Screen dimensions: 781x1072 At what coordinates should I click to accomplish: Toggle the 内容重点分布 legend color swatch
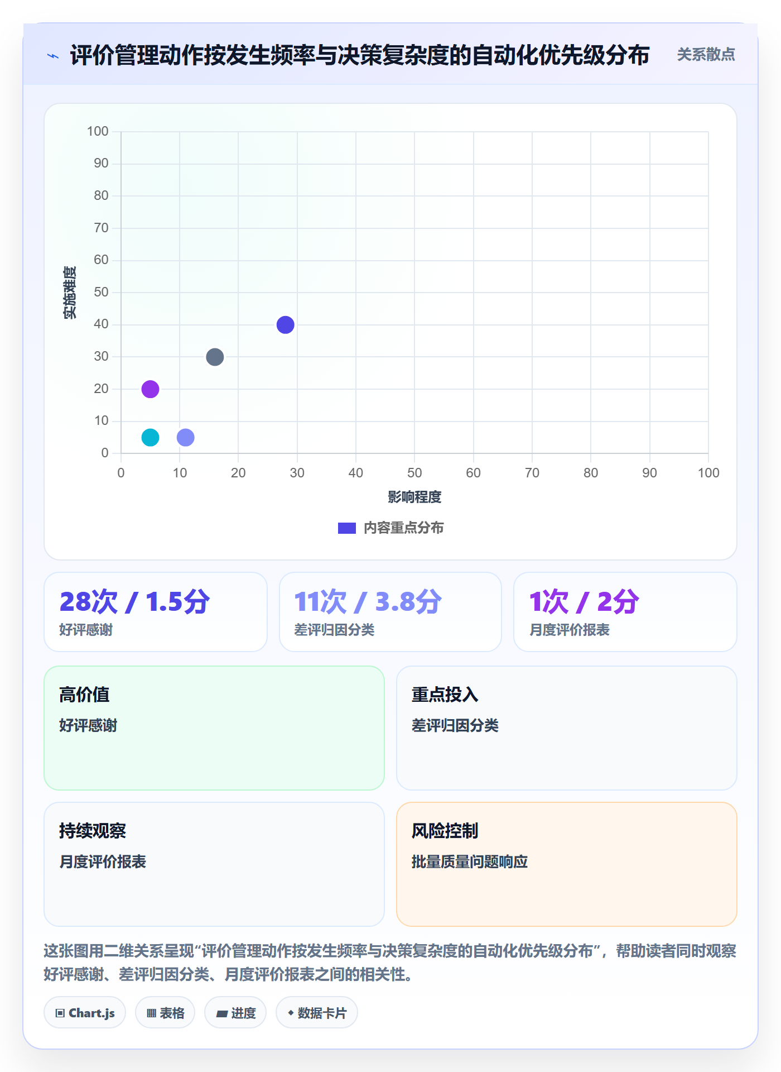click(x=347, y=528)
